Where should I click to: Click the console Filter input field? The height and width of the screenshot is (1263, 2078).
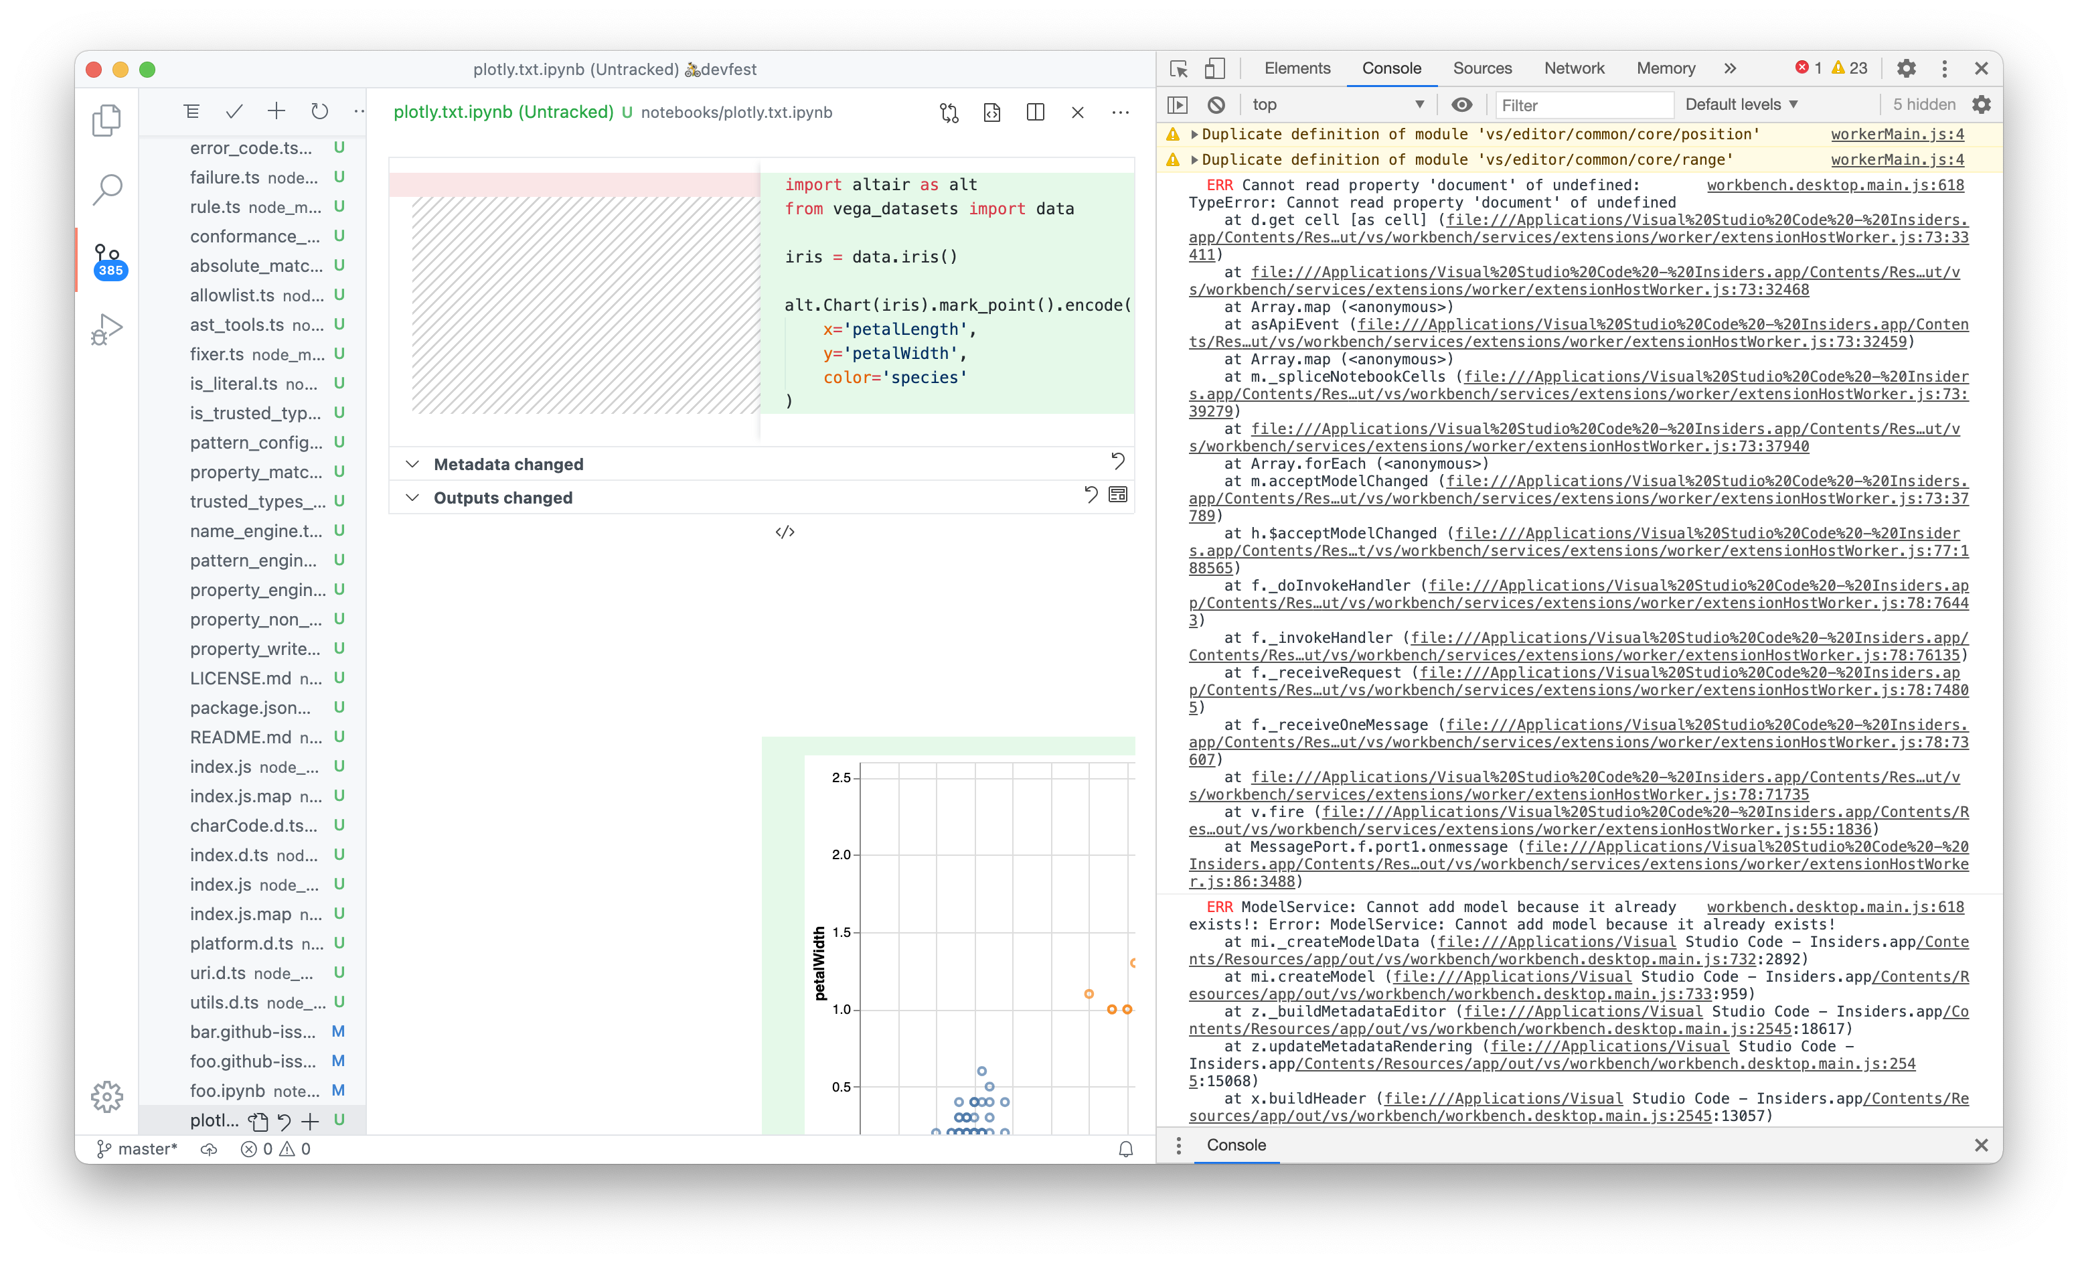1583,105
